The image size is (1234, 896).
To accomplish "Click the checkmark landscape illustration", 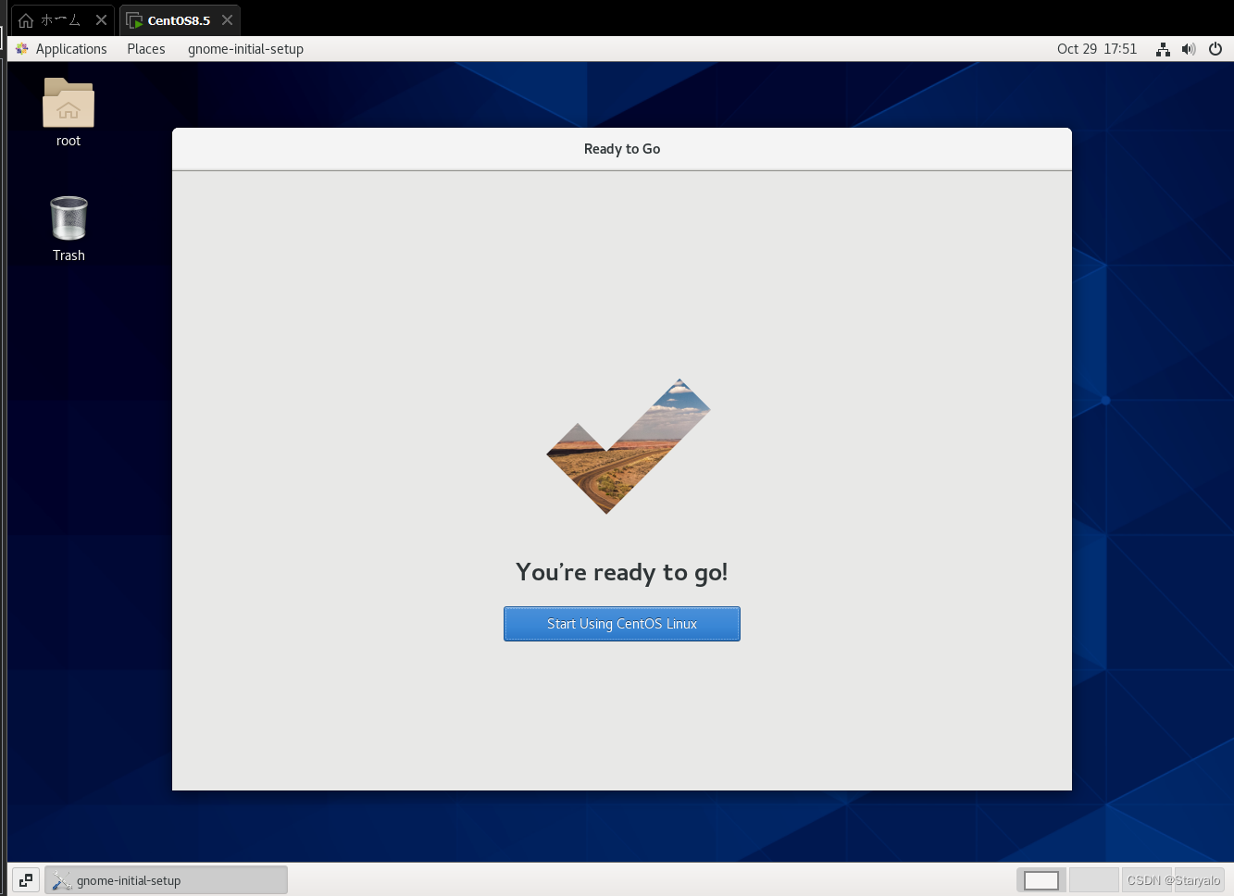I will (x=628, y=446).
